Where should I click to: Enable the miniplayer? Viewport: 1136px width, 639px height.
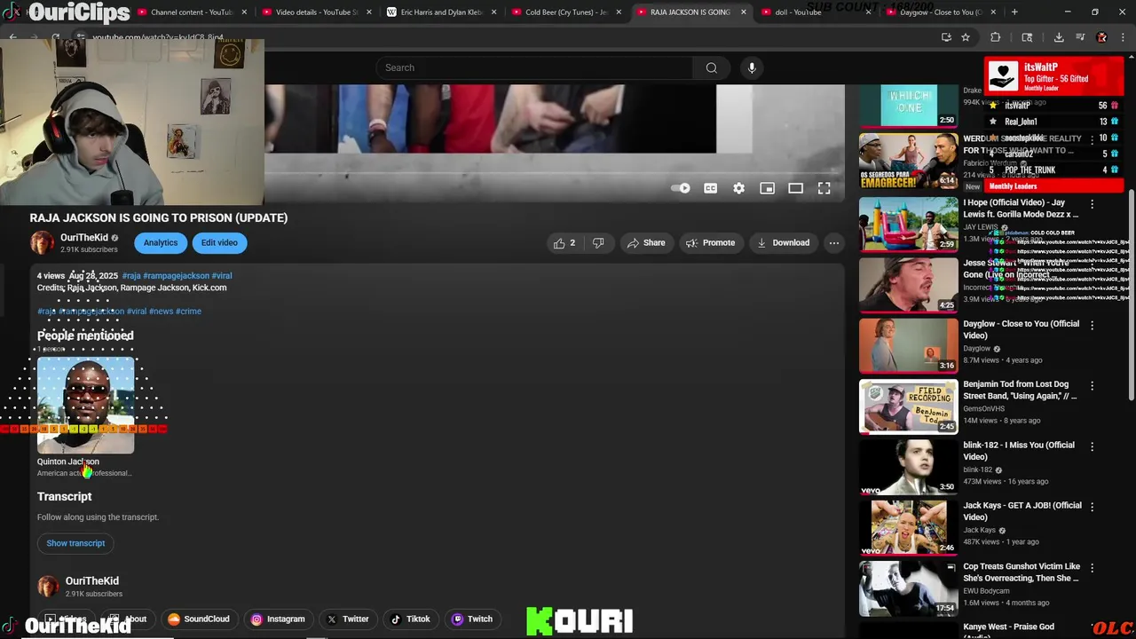tap(767, 188)
